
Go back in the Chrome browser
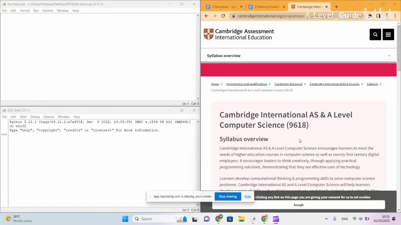[x=206, y=16]
